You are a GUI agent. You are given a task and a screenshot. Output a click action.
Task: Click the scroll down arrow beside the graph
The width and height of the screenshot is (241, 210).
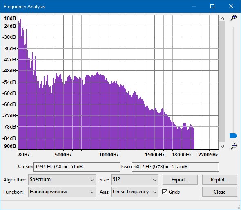pos(222,147)
